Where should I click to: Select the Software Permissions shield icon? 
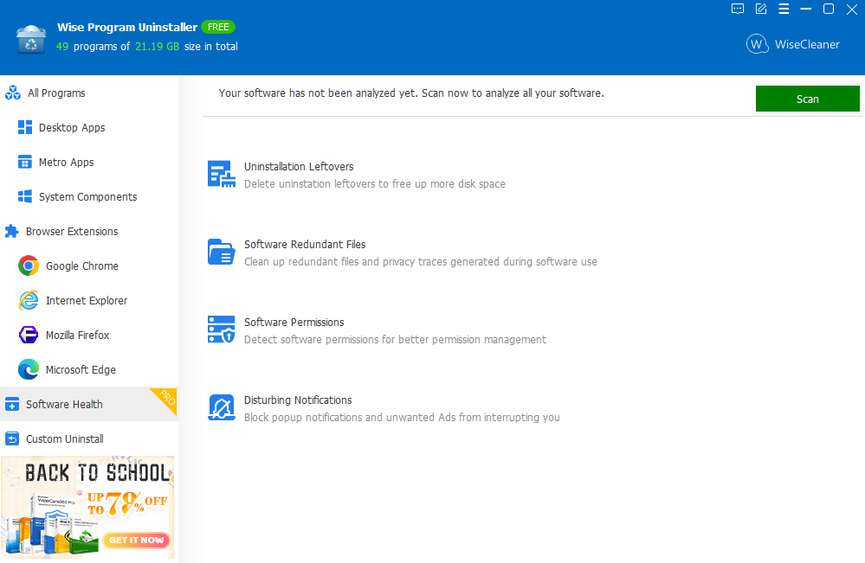[222, 329]
